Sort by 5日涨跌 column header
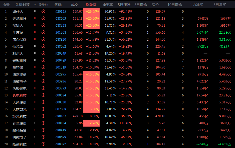235x148 pixels. point(124,5)
